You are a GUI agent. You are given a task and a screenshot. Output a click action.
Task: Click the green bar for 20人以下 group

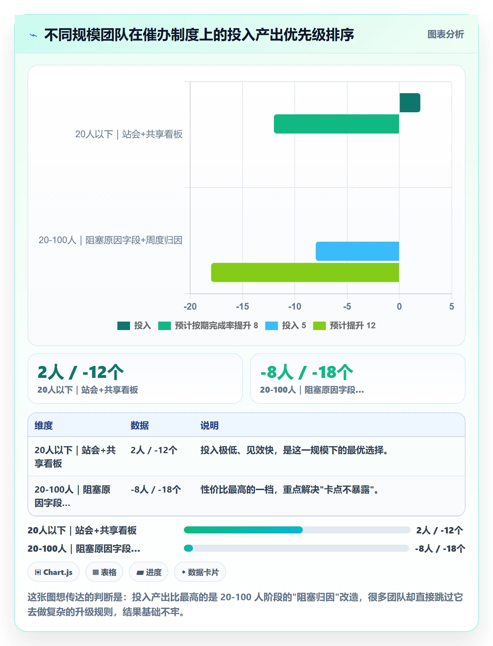pyautogui.click(x=336, y=124)
